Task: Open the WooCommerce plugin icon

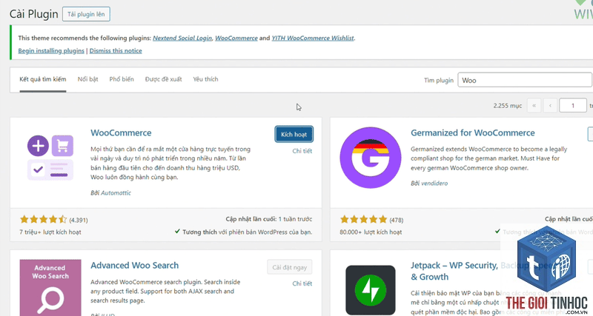Action: click(x=50, y=158)
